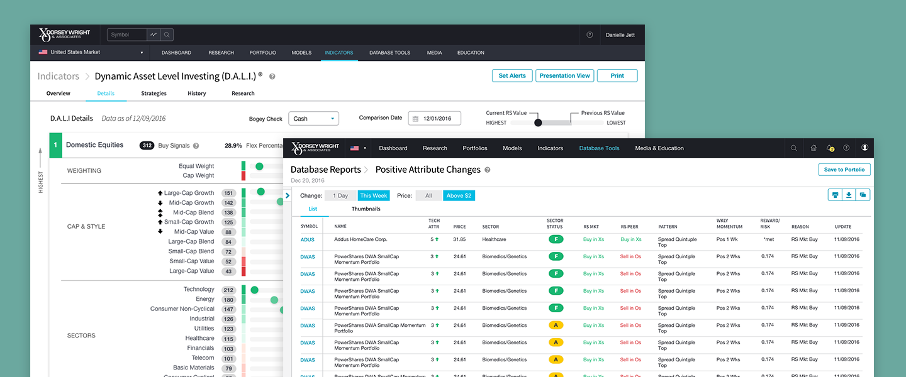
Task: Click the US flag next to United States Market
Action: [x=43, y=52]
